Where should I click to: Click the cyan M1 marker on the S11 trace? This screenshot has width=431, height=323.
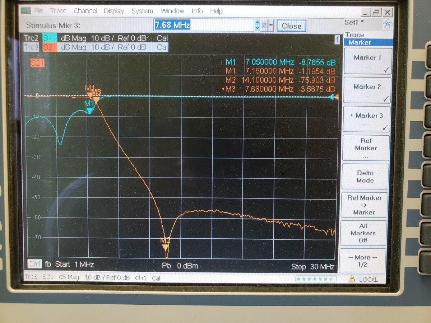point(89,111)
